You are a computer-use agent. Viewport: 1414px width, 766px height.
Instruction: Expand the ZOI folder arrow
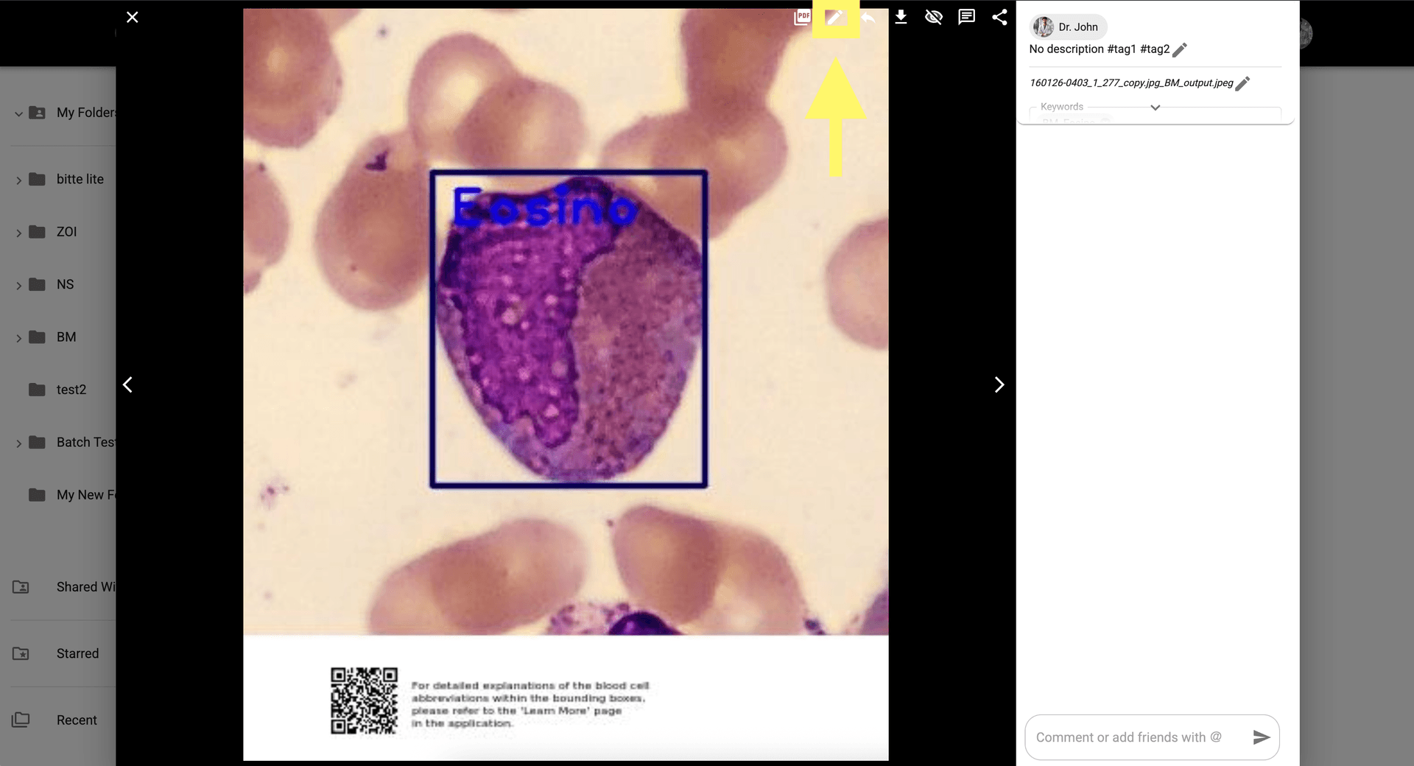coord(18,233)
